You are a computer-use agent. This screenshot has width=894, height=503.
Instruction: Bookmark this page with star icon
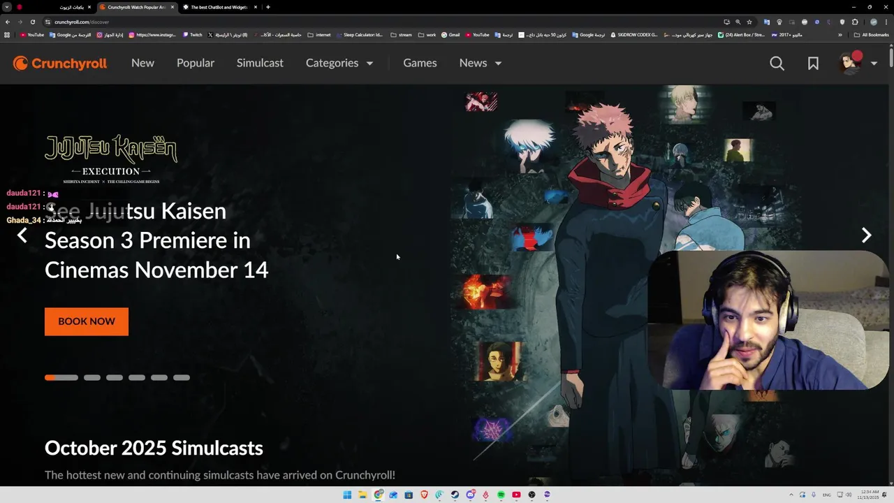click(x=749, y=22)
